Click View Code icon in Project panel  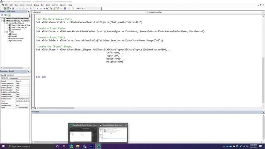(x=2, y=15)
